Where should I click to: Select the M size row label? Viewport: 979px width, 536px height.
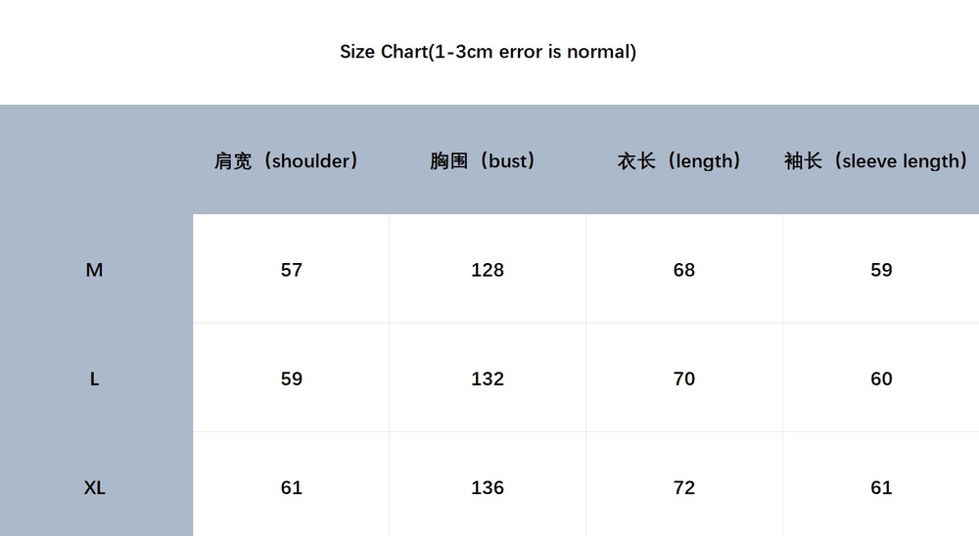coord(94,270)
